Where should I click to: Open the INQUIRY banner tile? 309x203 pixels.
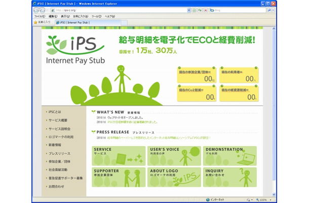[230, 177]
